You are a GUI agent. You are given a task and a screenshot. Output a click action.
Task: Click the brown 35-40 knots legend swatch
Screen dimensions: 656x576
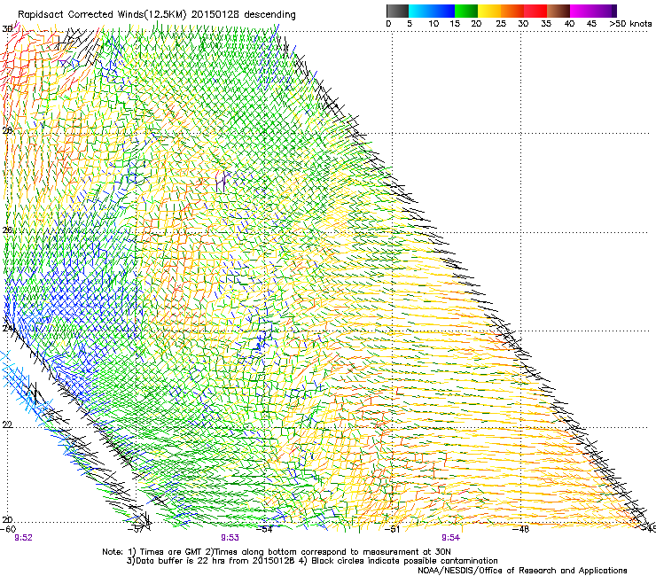558,11
